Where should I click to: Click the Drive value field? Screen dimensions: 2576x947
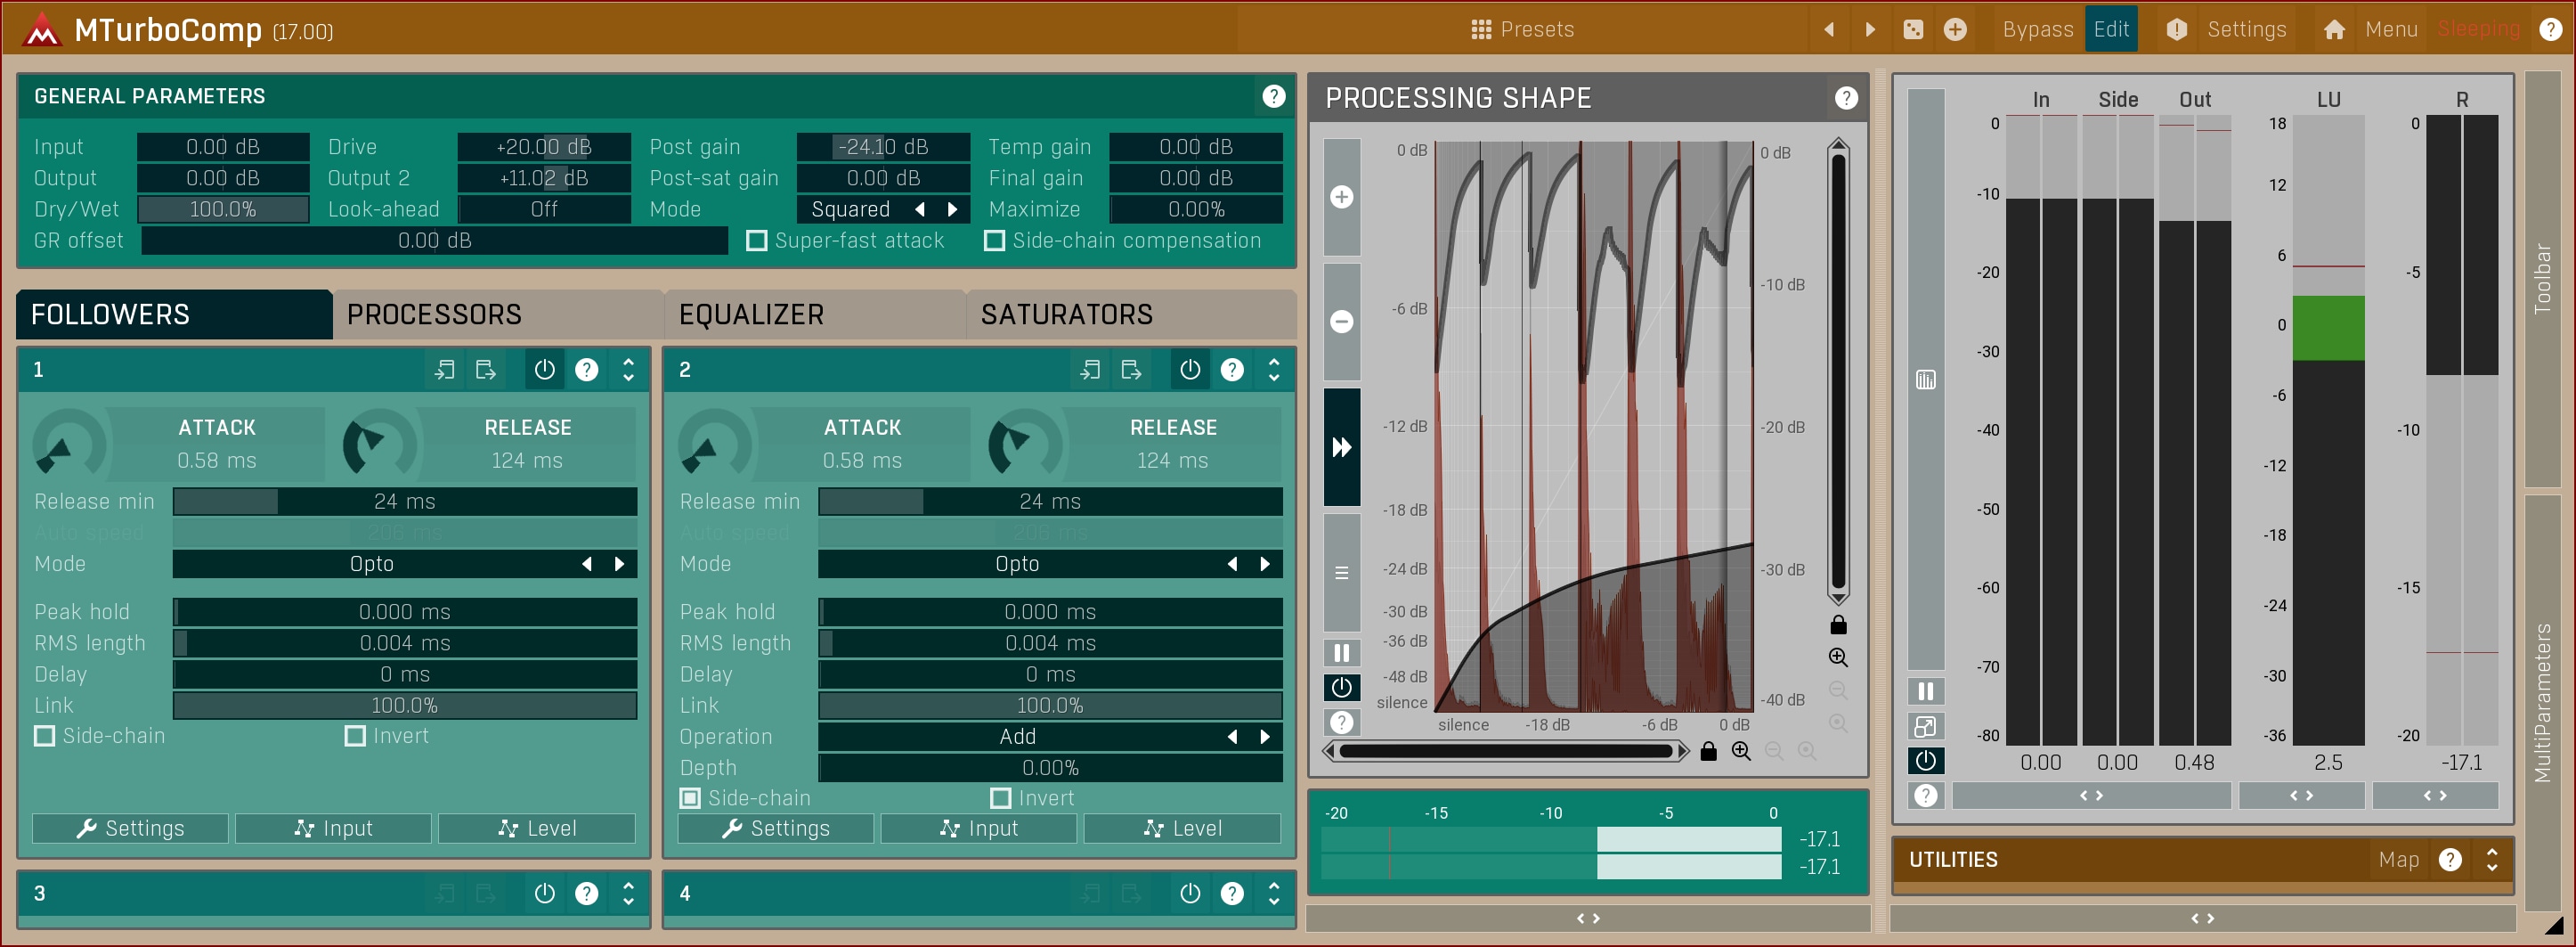tap(543, 147)
